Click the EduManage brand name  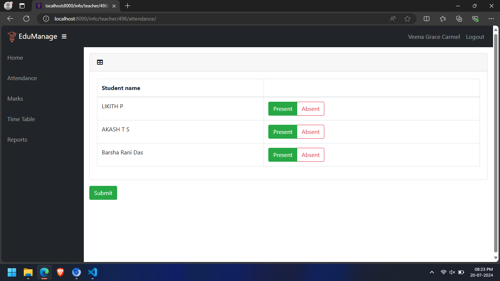[x=38, y=37]
